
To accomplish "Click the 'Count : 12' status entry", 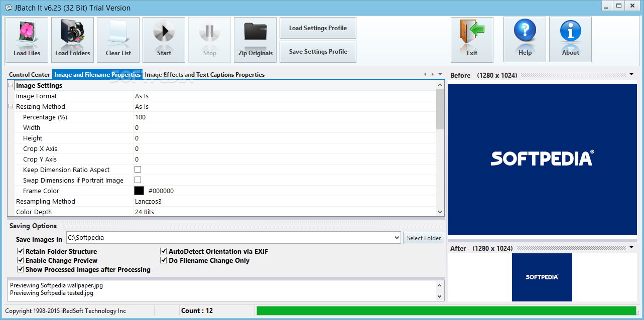I will [197, 310].
